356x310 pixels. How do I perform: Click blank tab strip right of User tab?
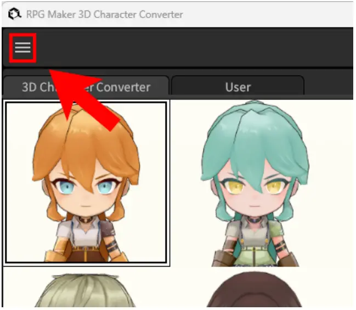coord(329,87)
